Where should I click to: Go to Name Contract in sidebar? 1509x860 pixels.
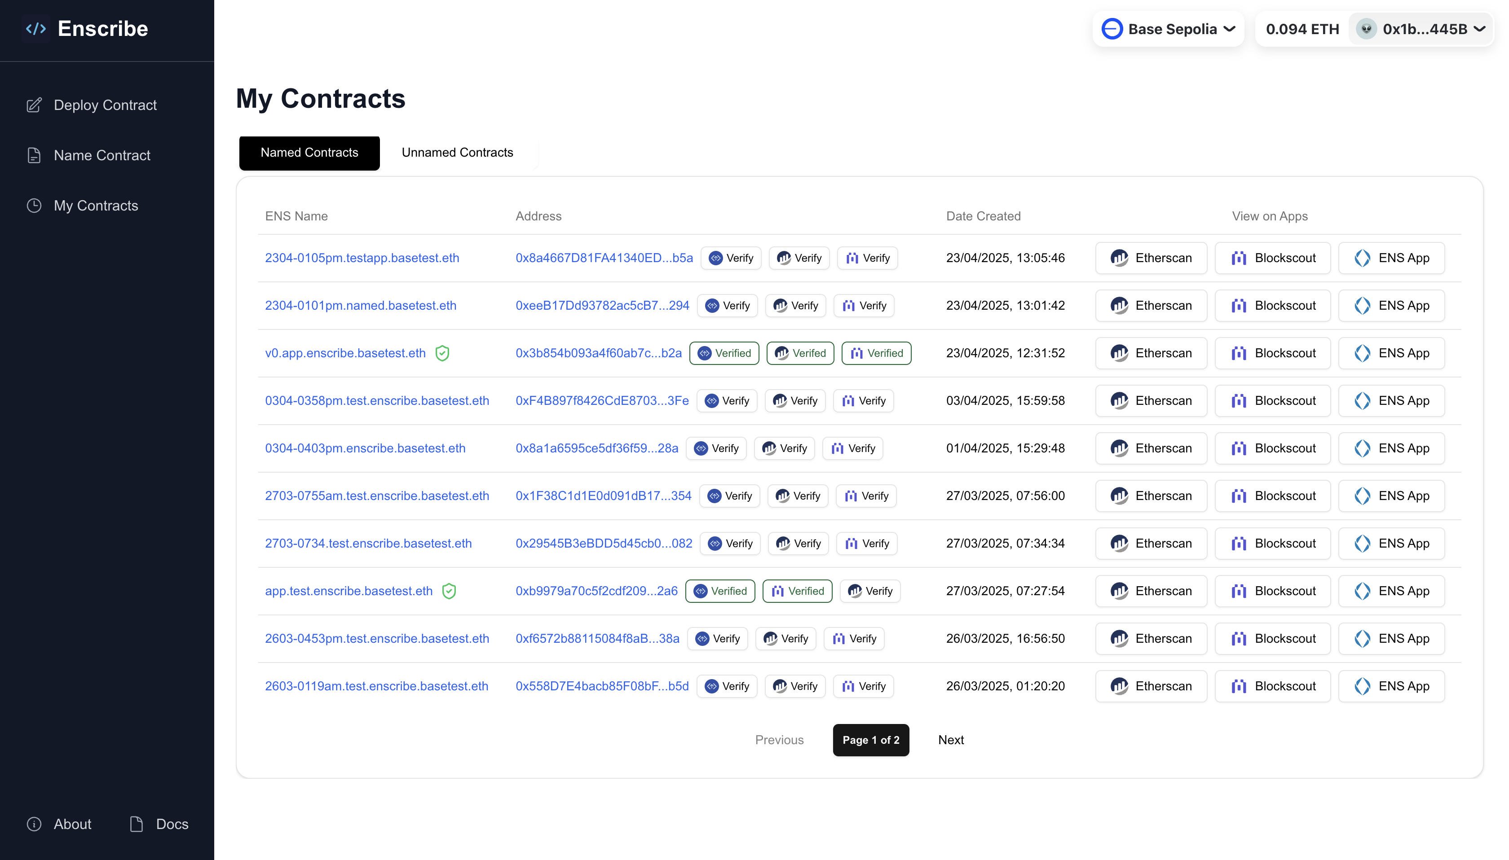(x=102, y=155)
